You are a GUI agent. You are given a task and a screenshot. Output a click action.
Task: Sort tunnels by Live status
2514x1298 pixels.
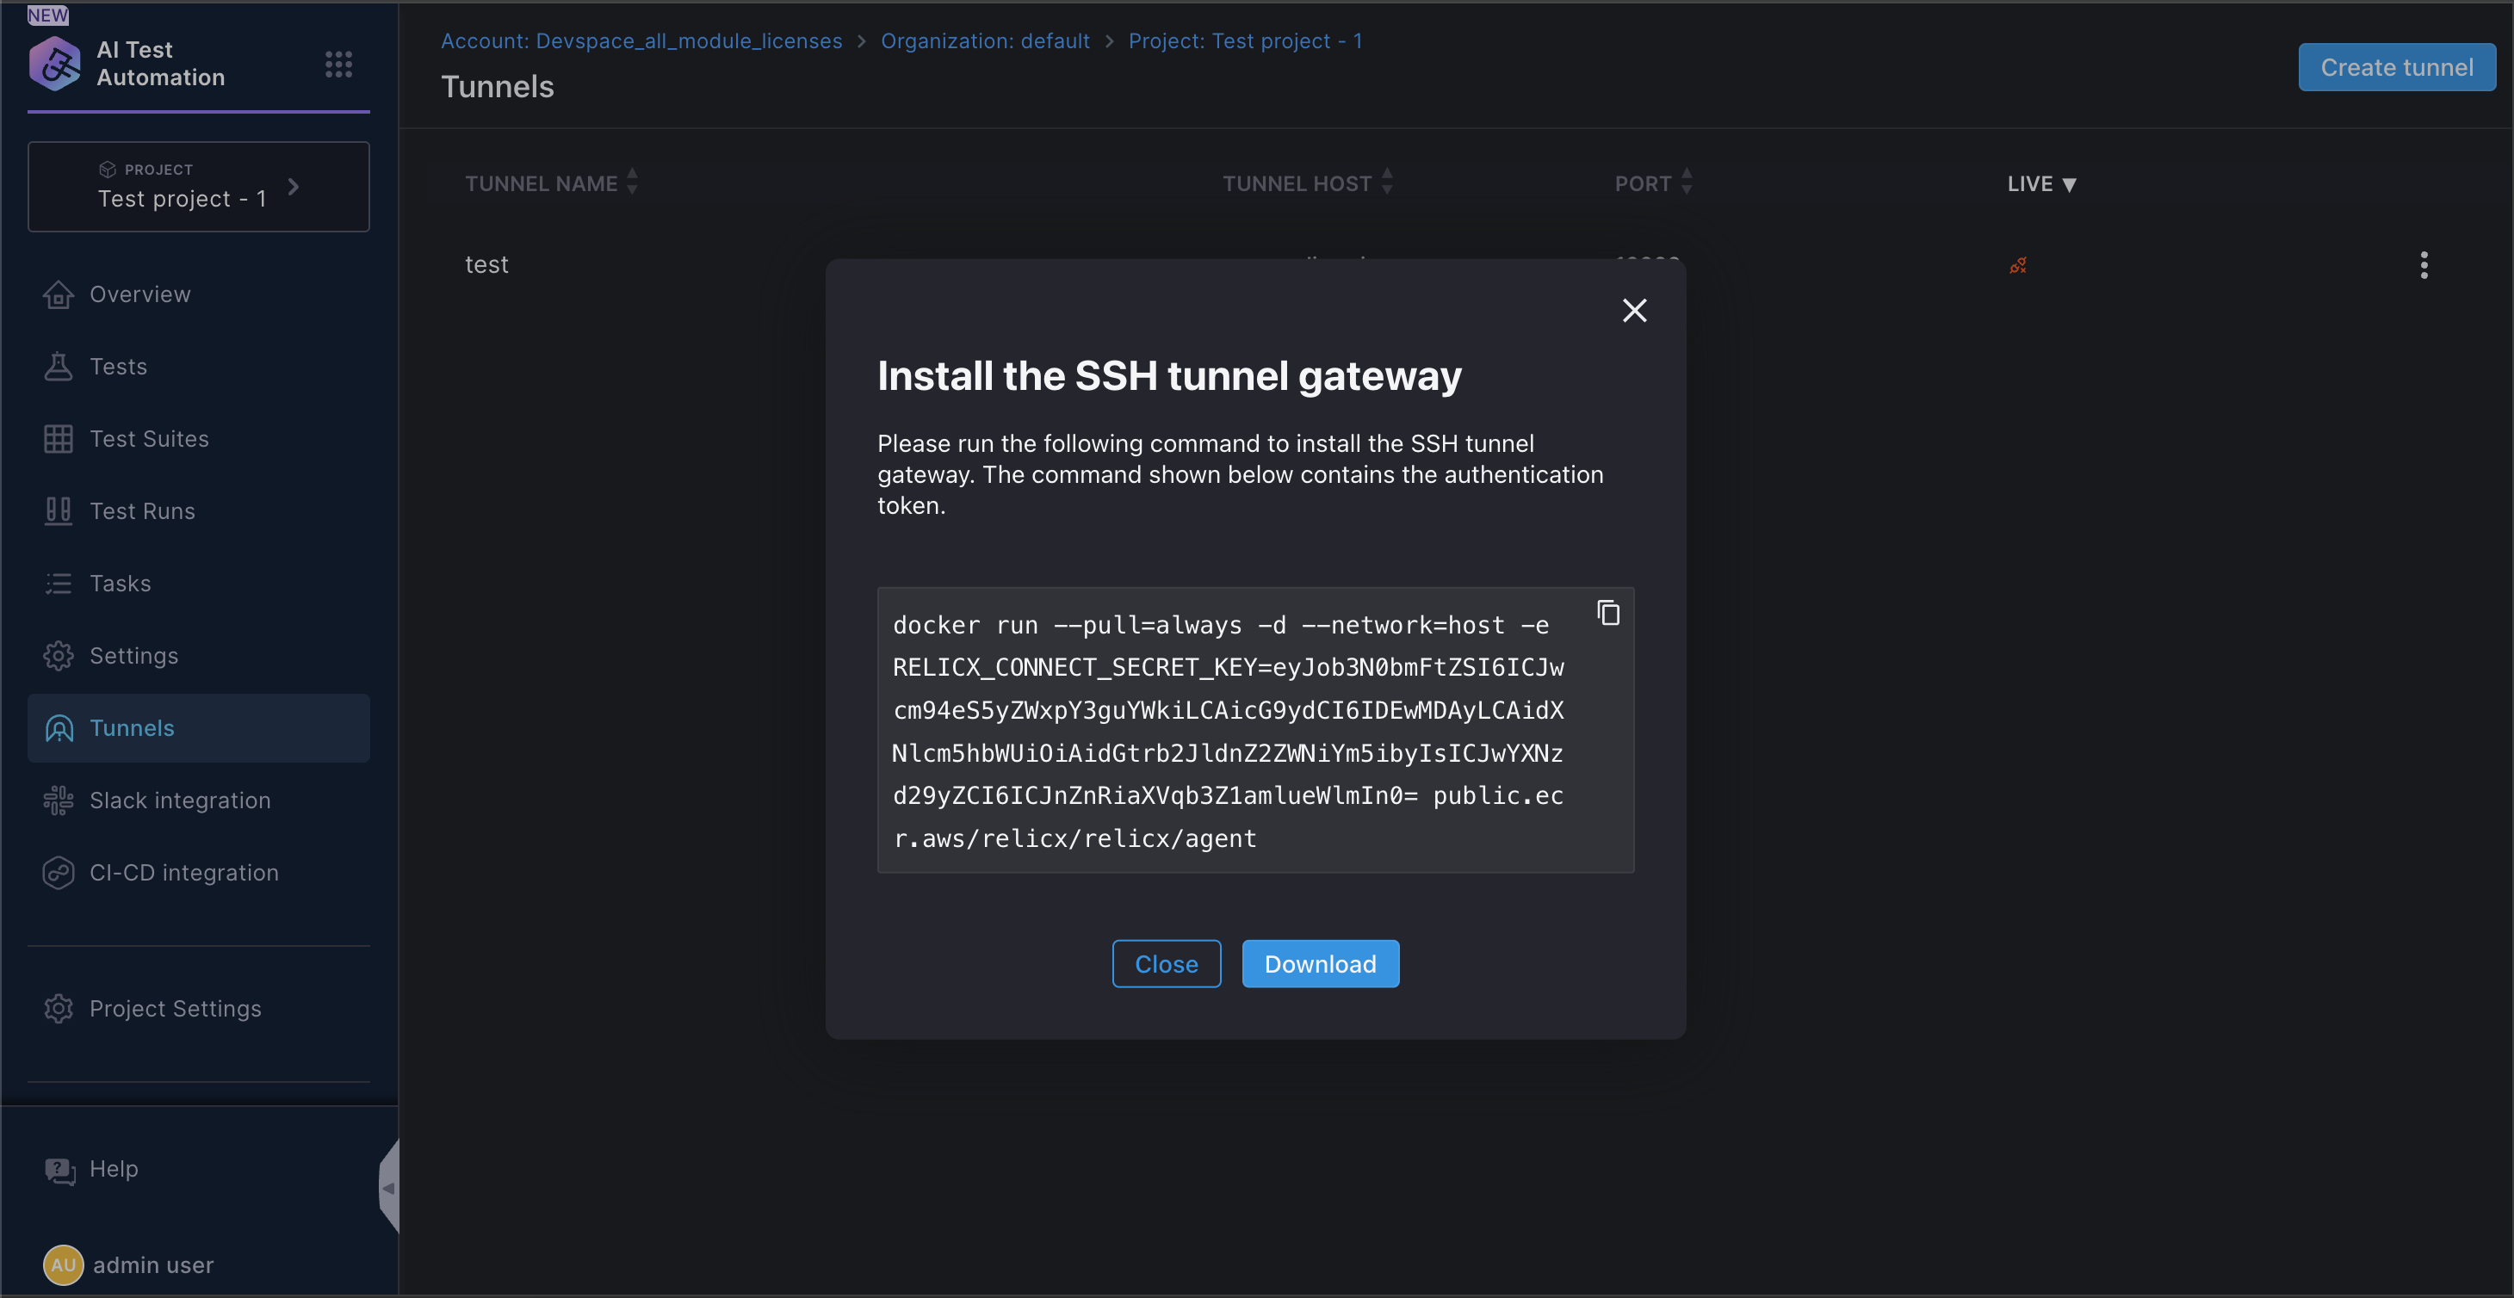point(2040,183)
